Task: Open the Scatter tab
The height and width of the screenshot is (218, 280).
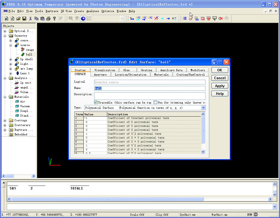Action: (x=80, y=70)
